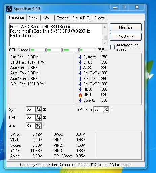Image resolution: width=156 pixels, height=173 pixels.
Task: Click the VIN2 1,69V voltage reading
Action: pyautogui.click(x=69, y=145)
